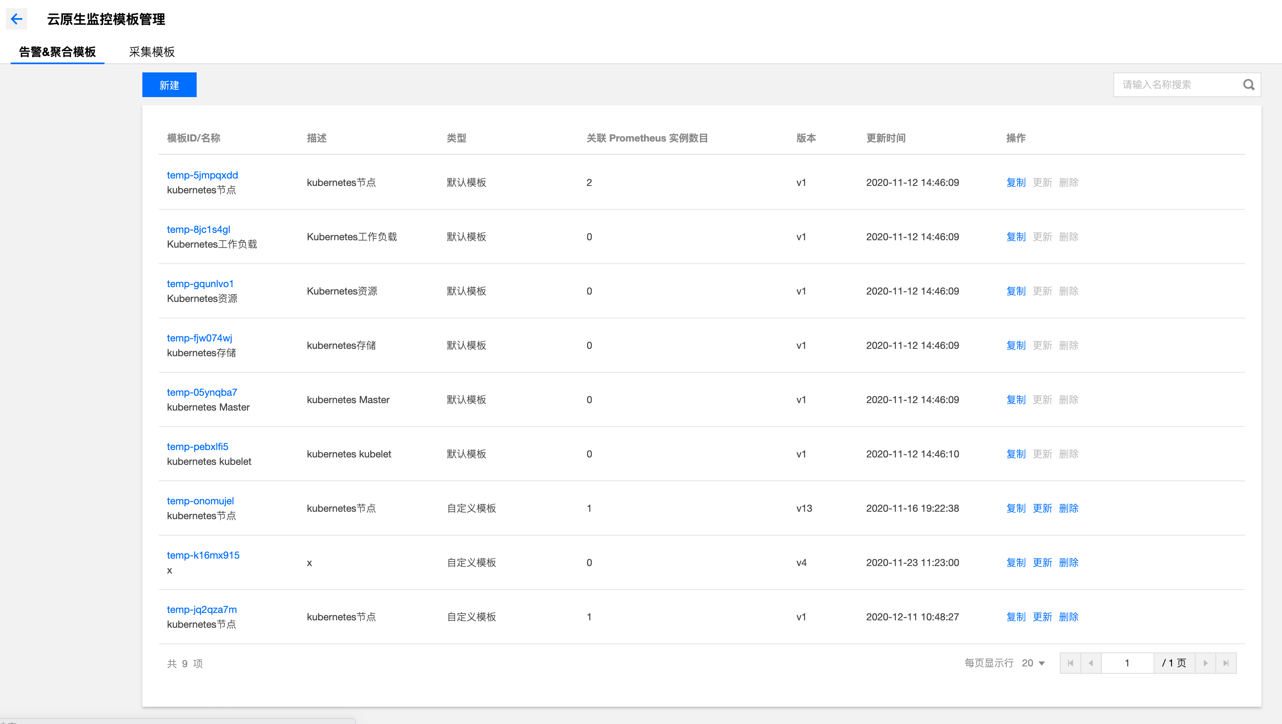
Task: Click the 2020-12-11 10:48:27 timestamp
Action: pos(912,617)
